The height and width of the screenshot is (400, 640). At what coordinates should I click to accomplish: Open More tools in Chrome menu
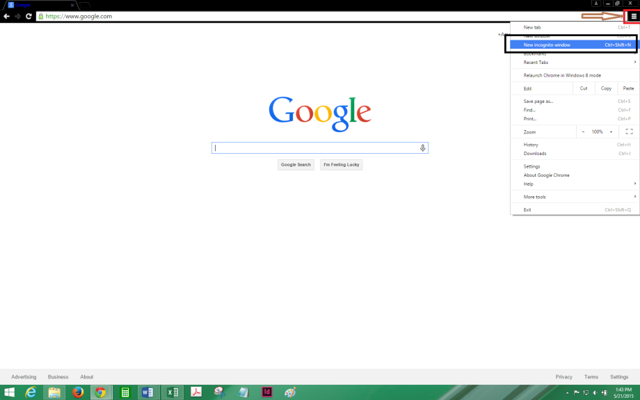(575, 197)
